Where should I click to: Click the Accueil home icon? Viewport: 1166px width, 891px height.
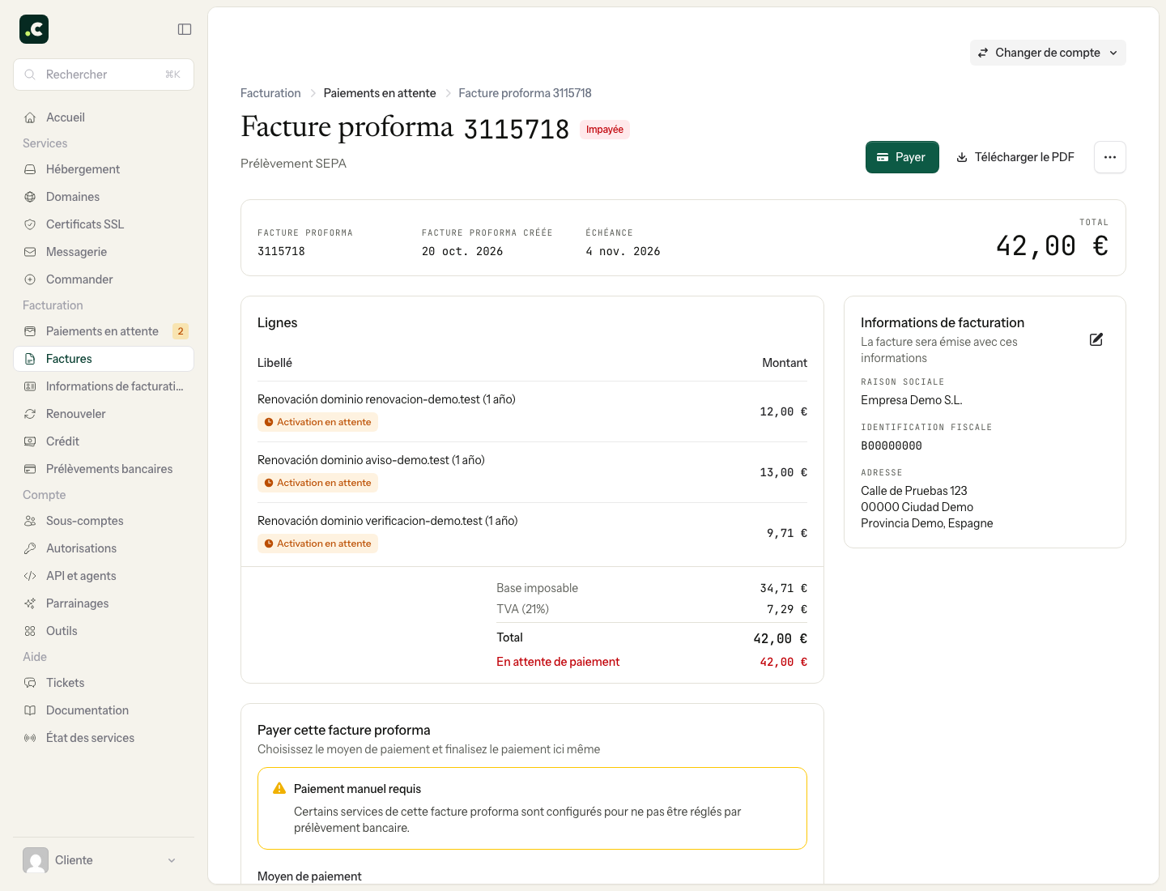coord(30,117)
